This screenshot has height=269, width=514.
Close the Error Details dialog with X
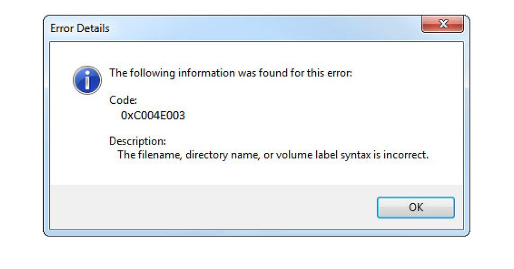443,24
